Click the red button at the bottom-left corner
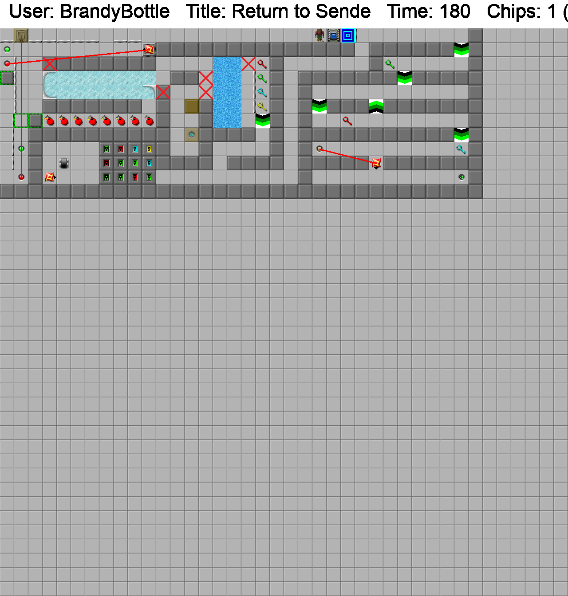The width and height of the screenshot is (568, 596). pos(21,177)
